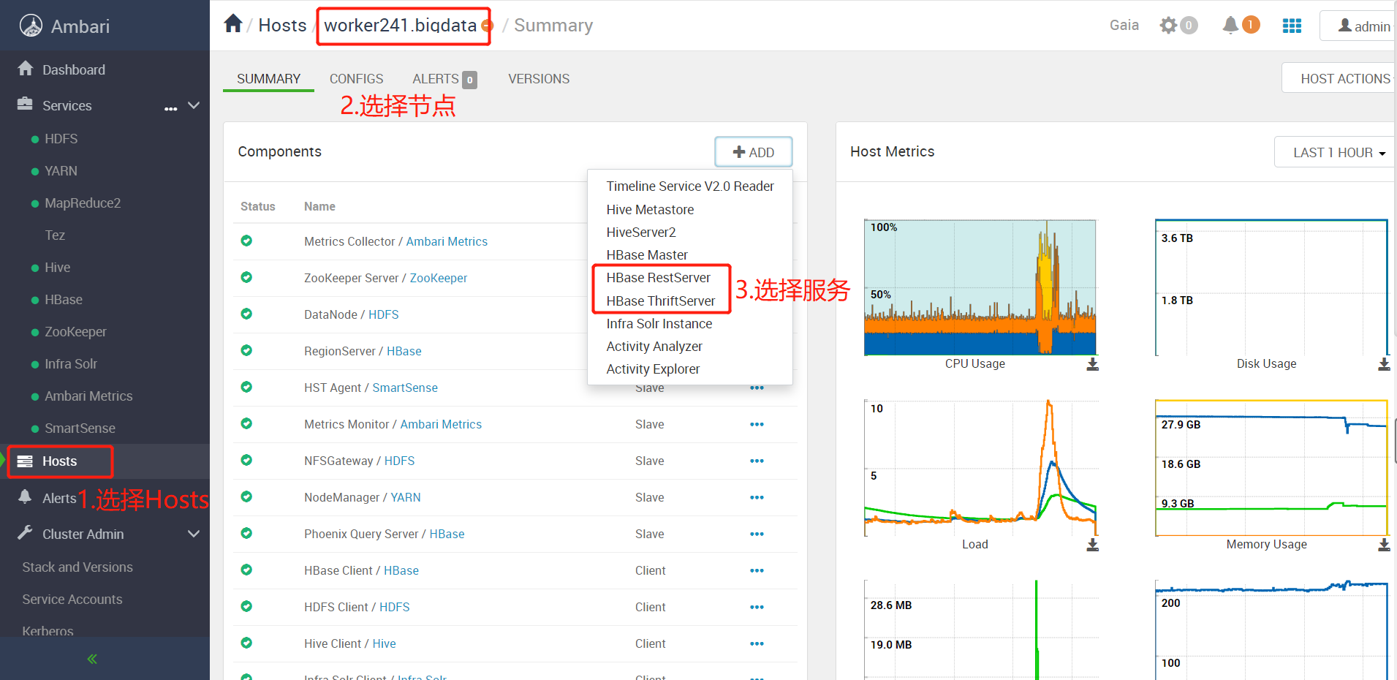Viewport: 1397px width, 680px height.
Task: Select Infra Solr service in sidebar
Action: coord(71,364)
